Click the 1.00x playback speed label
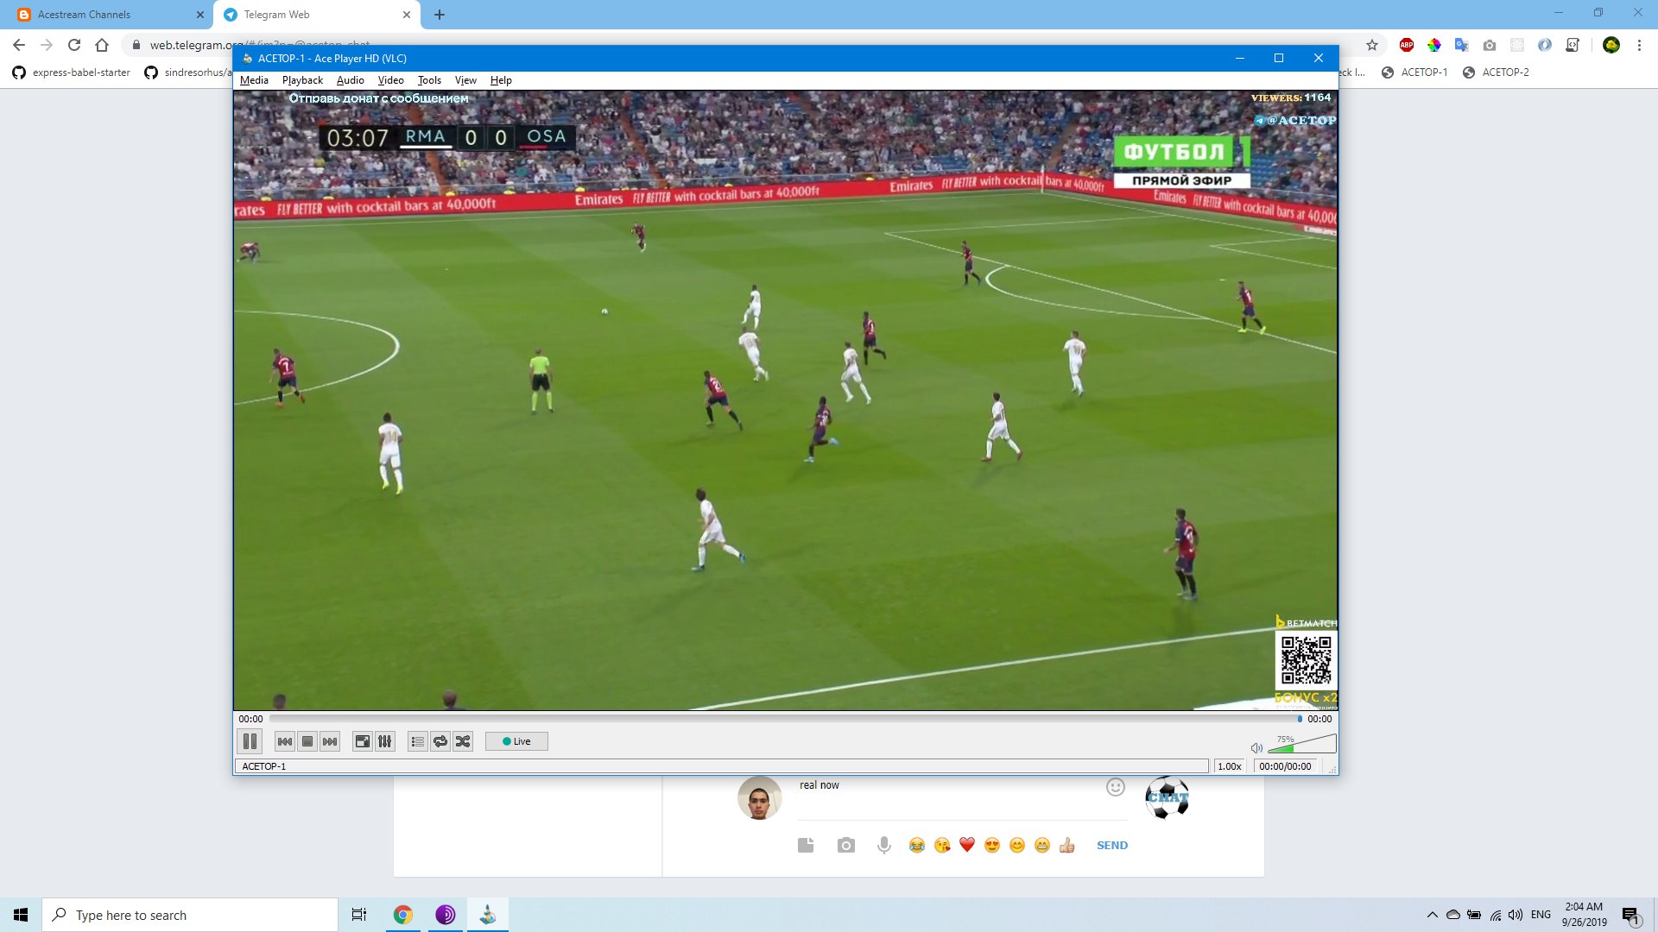Image resolution: width=1658 pixels, height=932 pixels. click(1230, 766)
